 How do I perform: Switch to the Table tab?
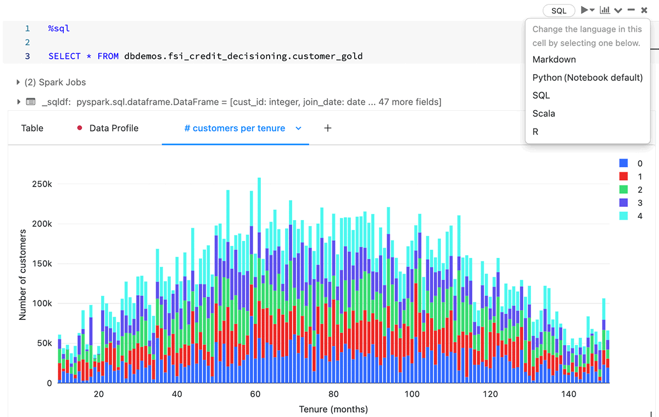32,128
